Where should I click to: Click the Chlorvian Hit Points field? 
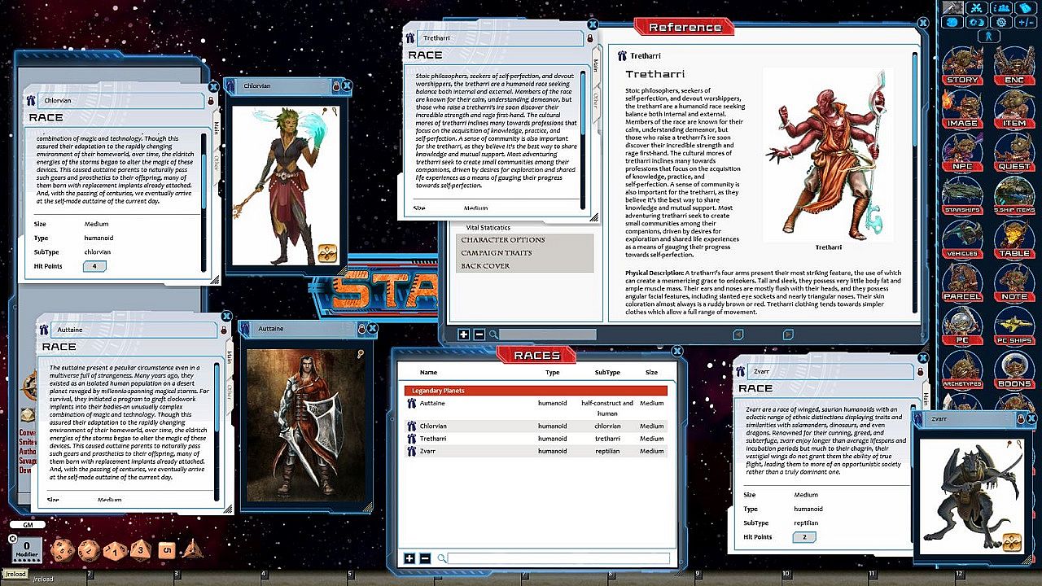point(94,266)
